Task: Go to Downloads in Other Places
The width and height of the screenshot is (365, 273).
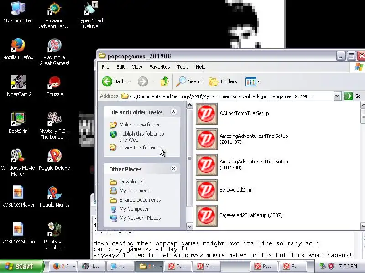Action: coord(131,182)
